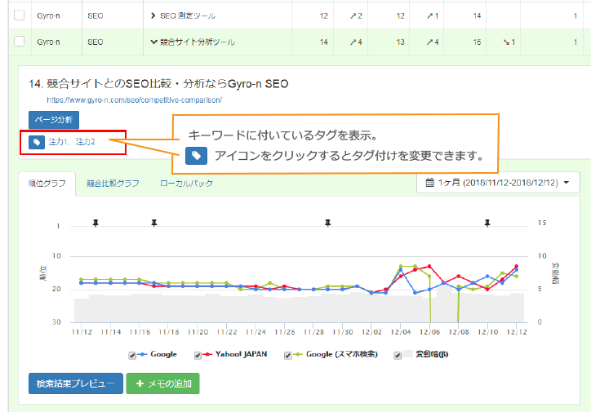Click the pin marker above 11/29
Viewport: 591px width, 412px height.
point(328,224)
